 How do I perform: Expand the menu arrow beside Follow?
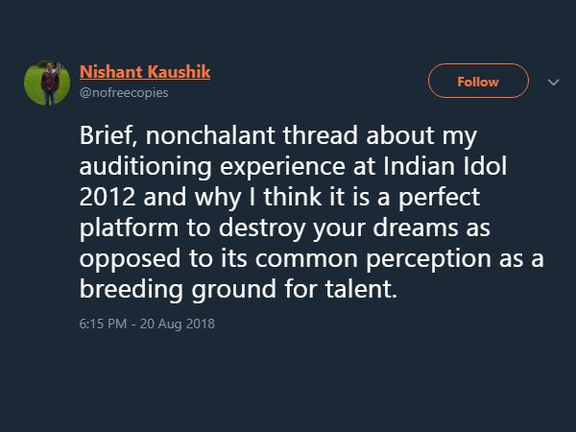[553, 82]
